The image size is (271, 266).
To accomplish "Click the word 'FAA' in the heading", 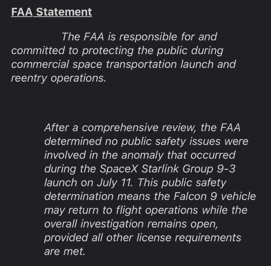I will click(22, 12).
